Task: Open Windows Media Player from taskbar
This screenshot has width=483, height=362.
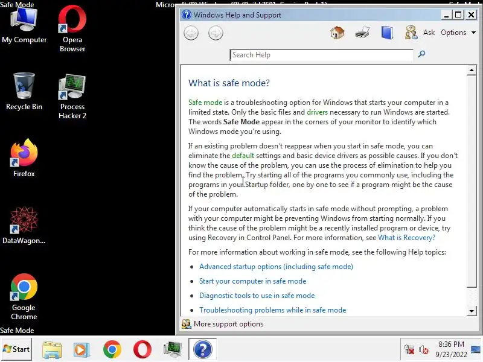Action: click(x=82, y=349)
